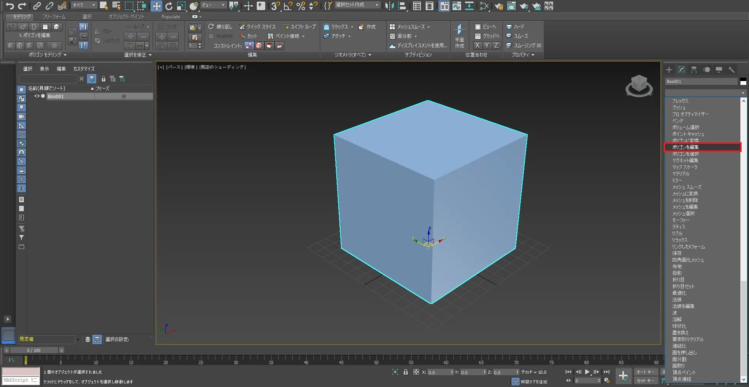
Task: Open the selection filter すべて dropdown
Action: pos(84,5)
